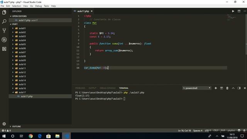
Task: Show hidden system tray icons chevron
Action: tap(217, 136)
